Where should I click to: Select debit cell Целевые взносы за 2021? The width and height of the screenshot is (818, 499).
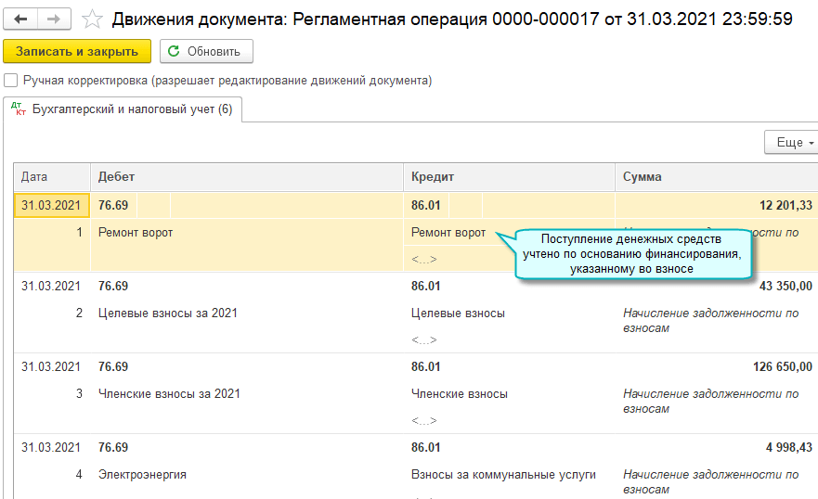point(168,313)
